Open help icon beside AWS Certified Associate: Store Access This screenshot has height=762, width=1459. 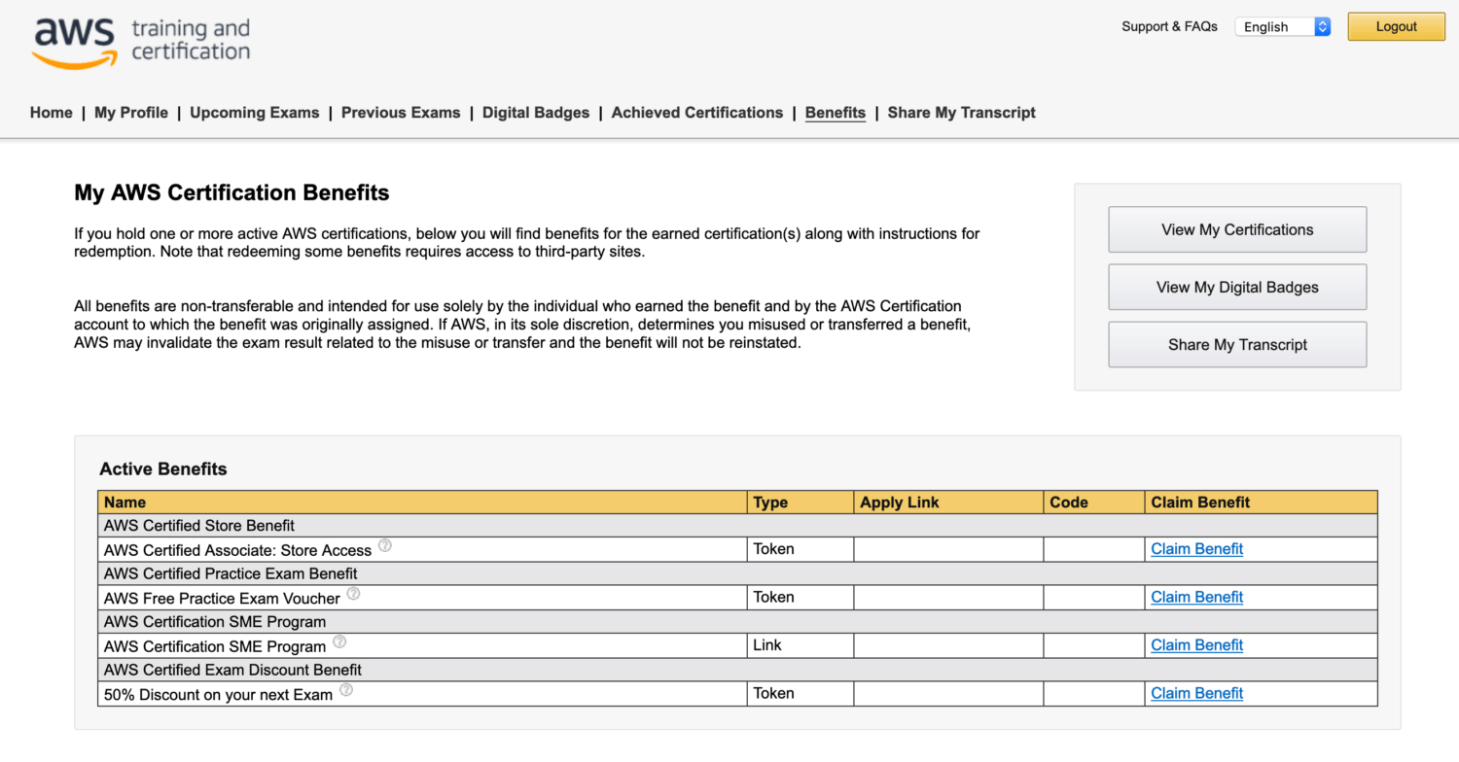385,545
